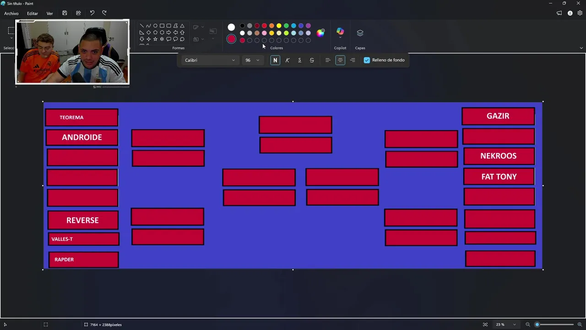
Task: Select the Four-point star shape
Action: (x=148, y=39)
